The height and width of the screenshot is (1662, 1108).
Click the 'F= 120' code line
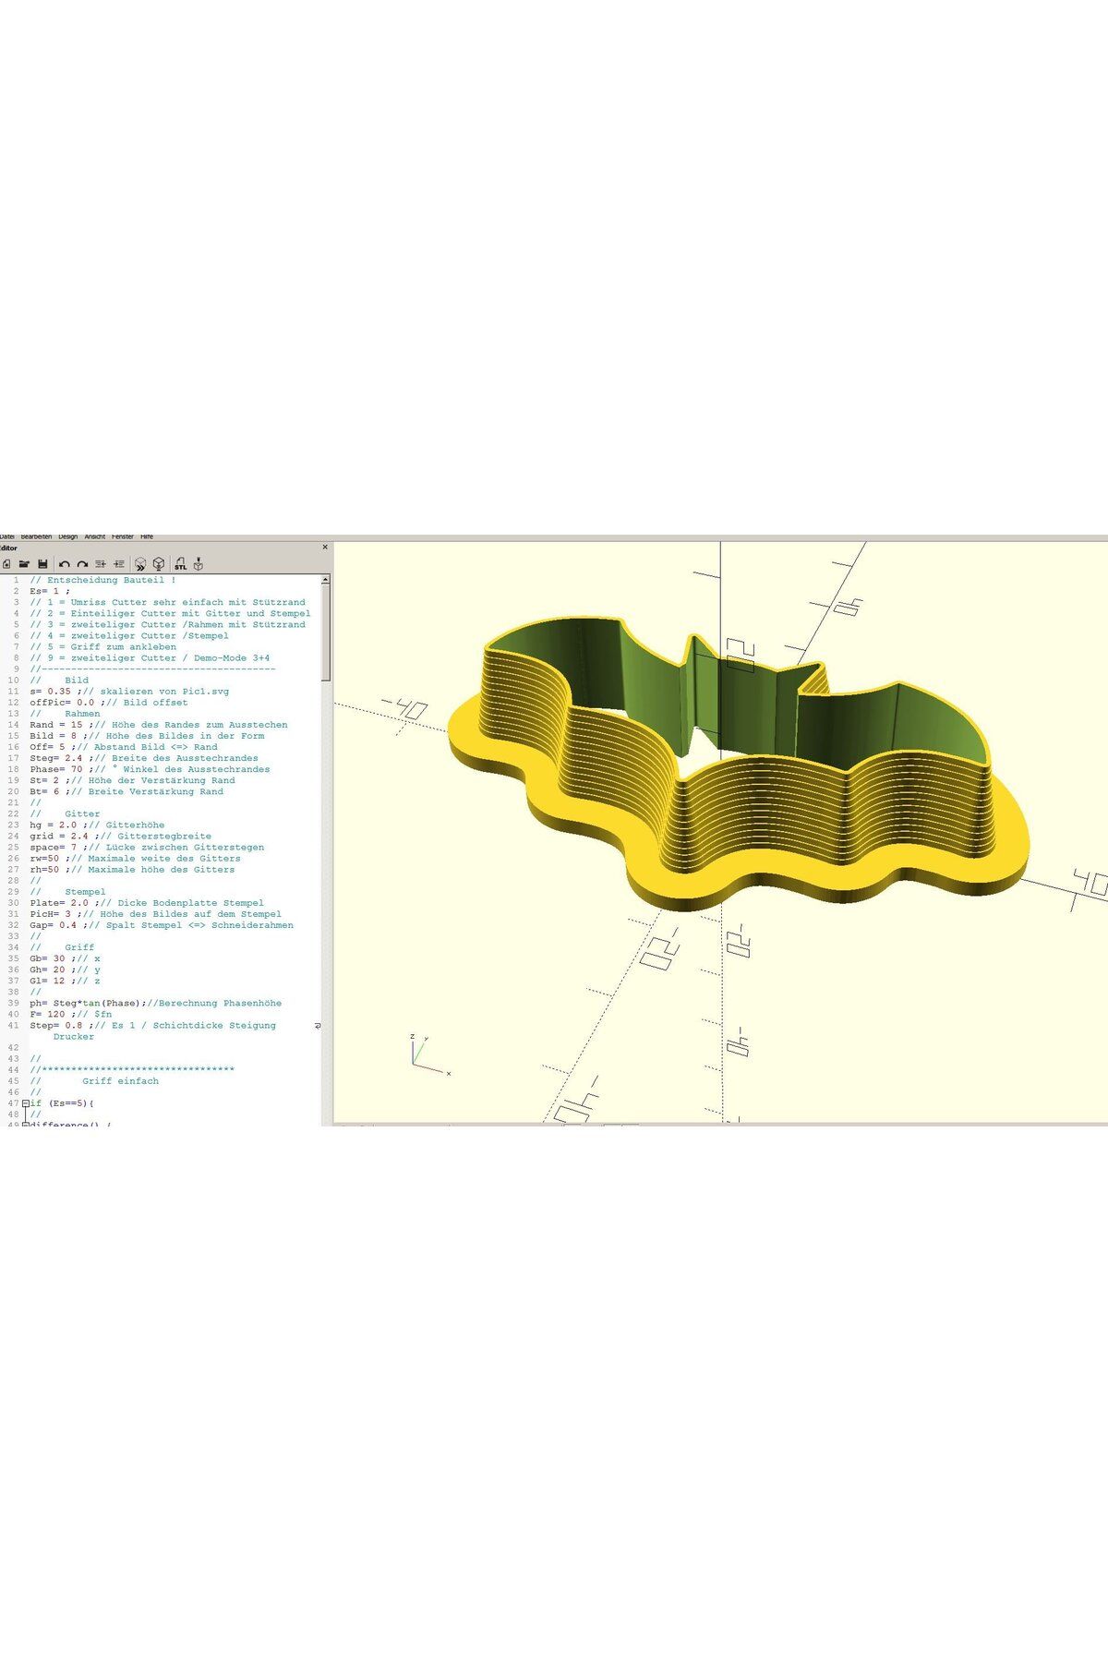click(71, 1014)
